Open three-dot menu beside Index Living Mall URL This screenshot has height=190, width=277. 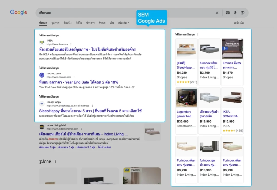click(x=81, y=129)
